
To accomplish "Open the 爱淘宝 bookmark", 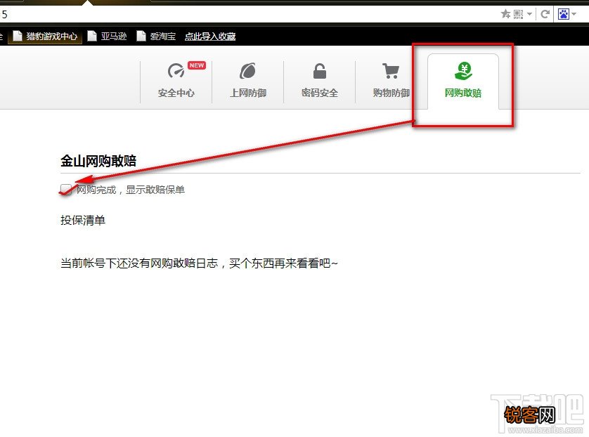I will coord(156,36).
